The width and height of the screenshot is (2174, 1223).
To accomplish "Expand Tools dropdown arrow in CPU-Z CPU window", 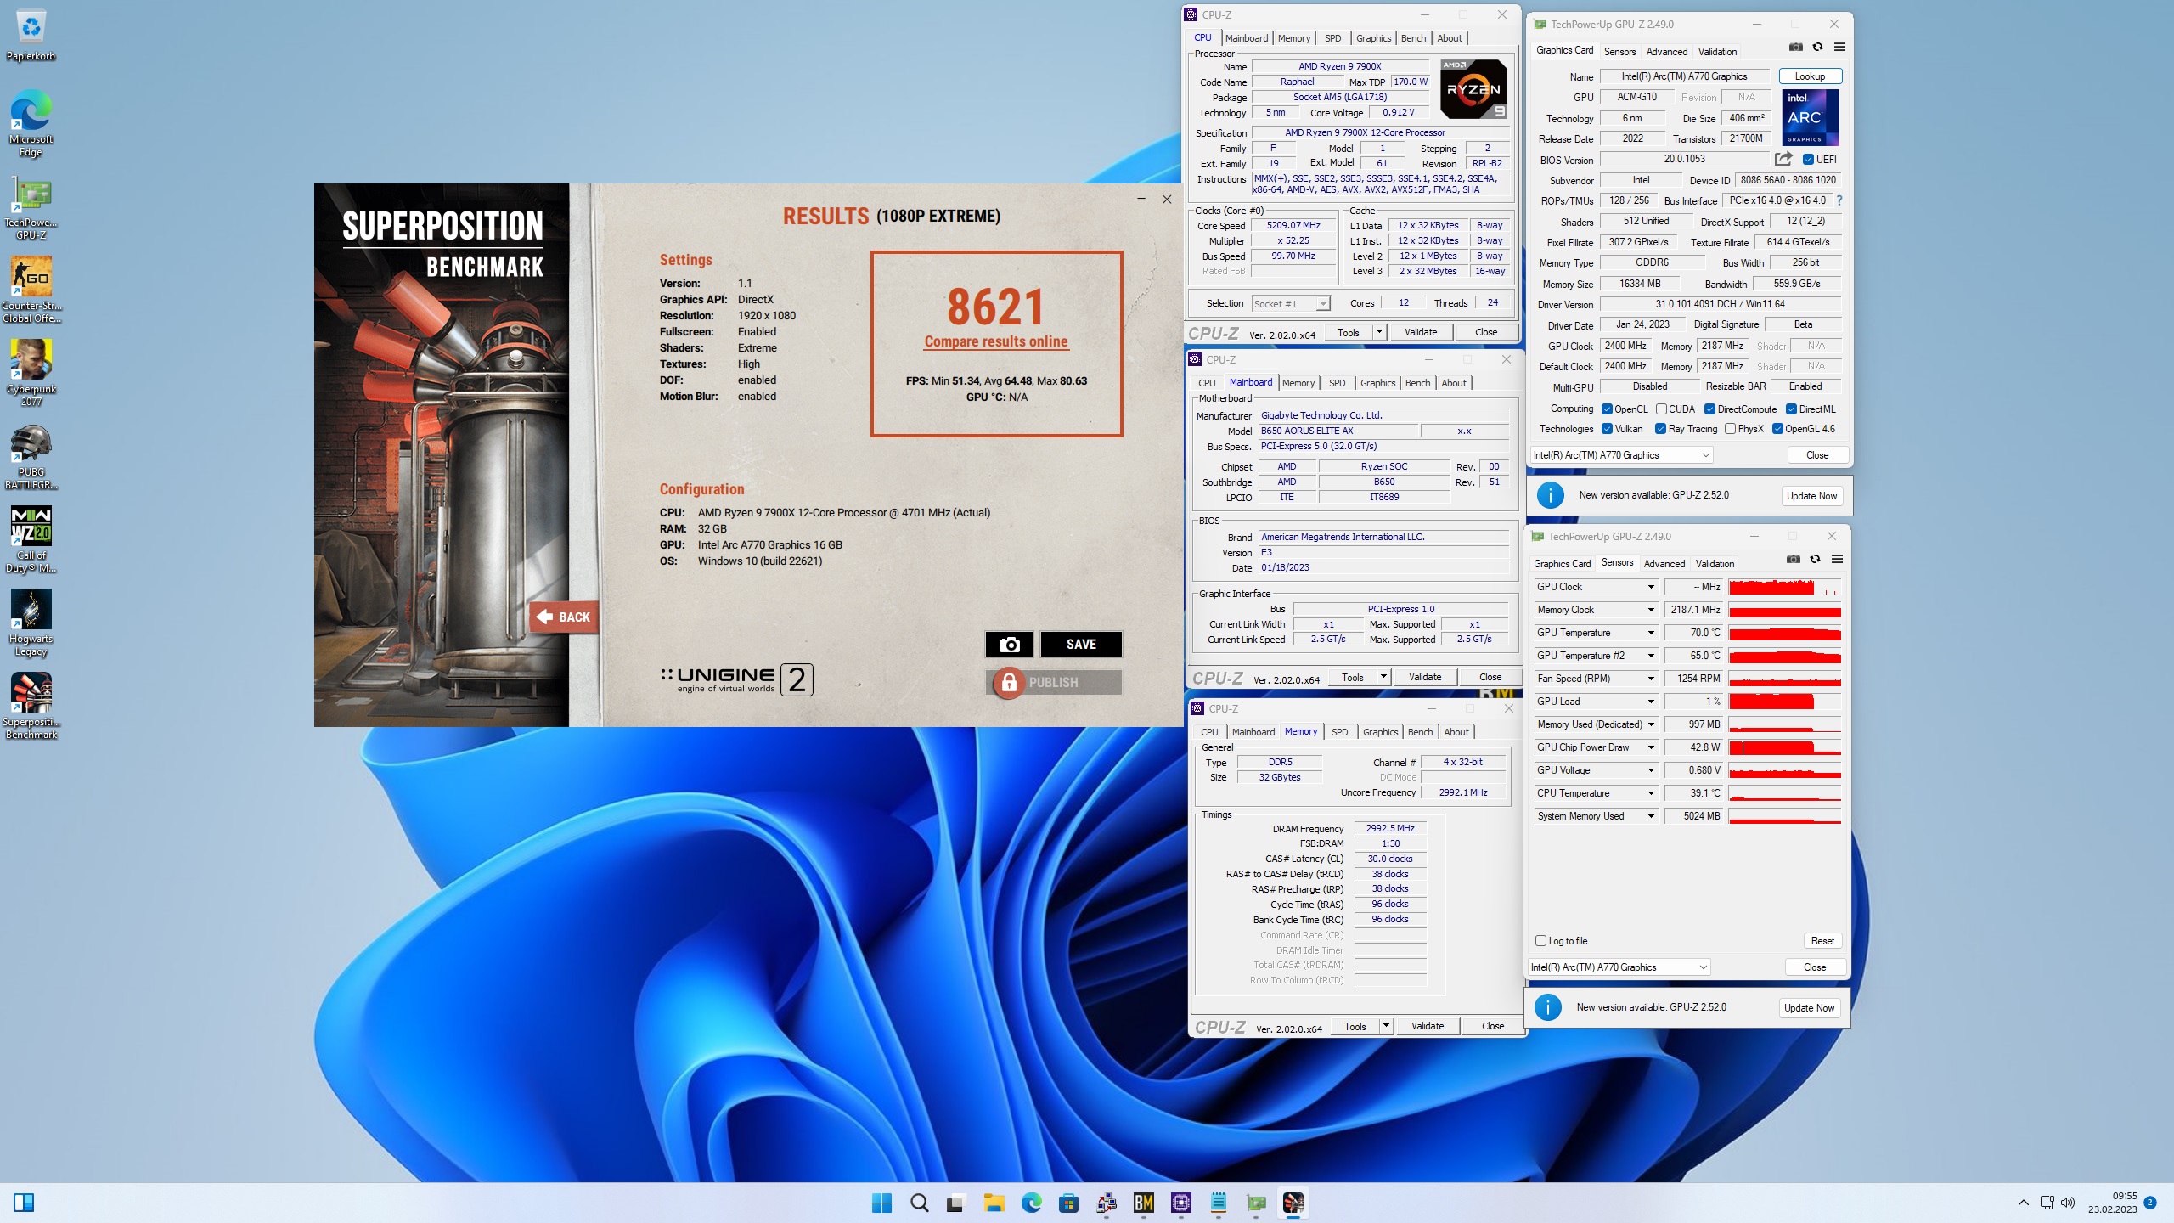I will (1379, 332).
